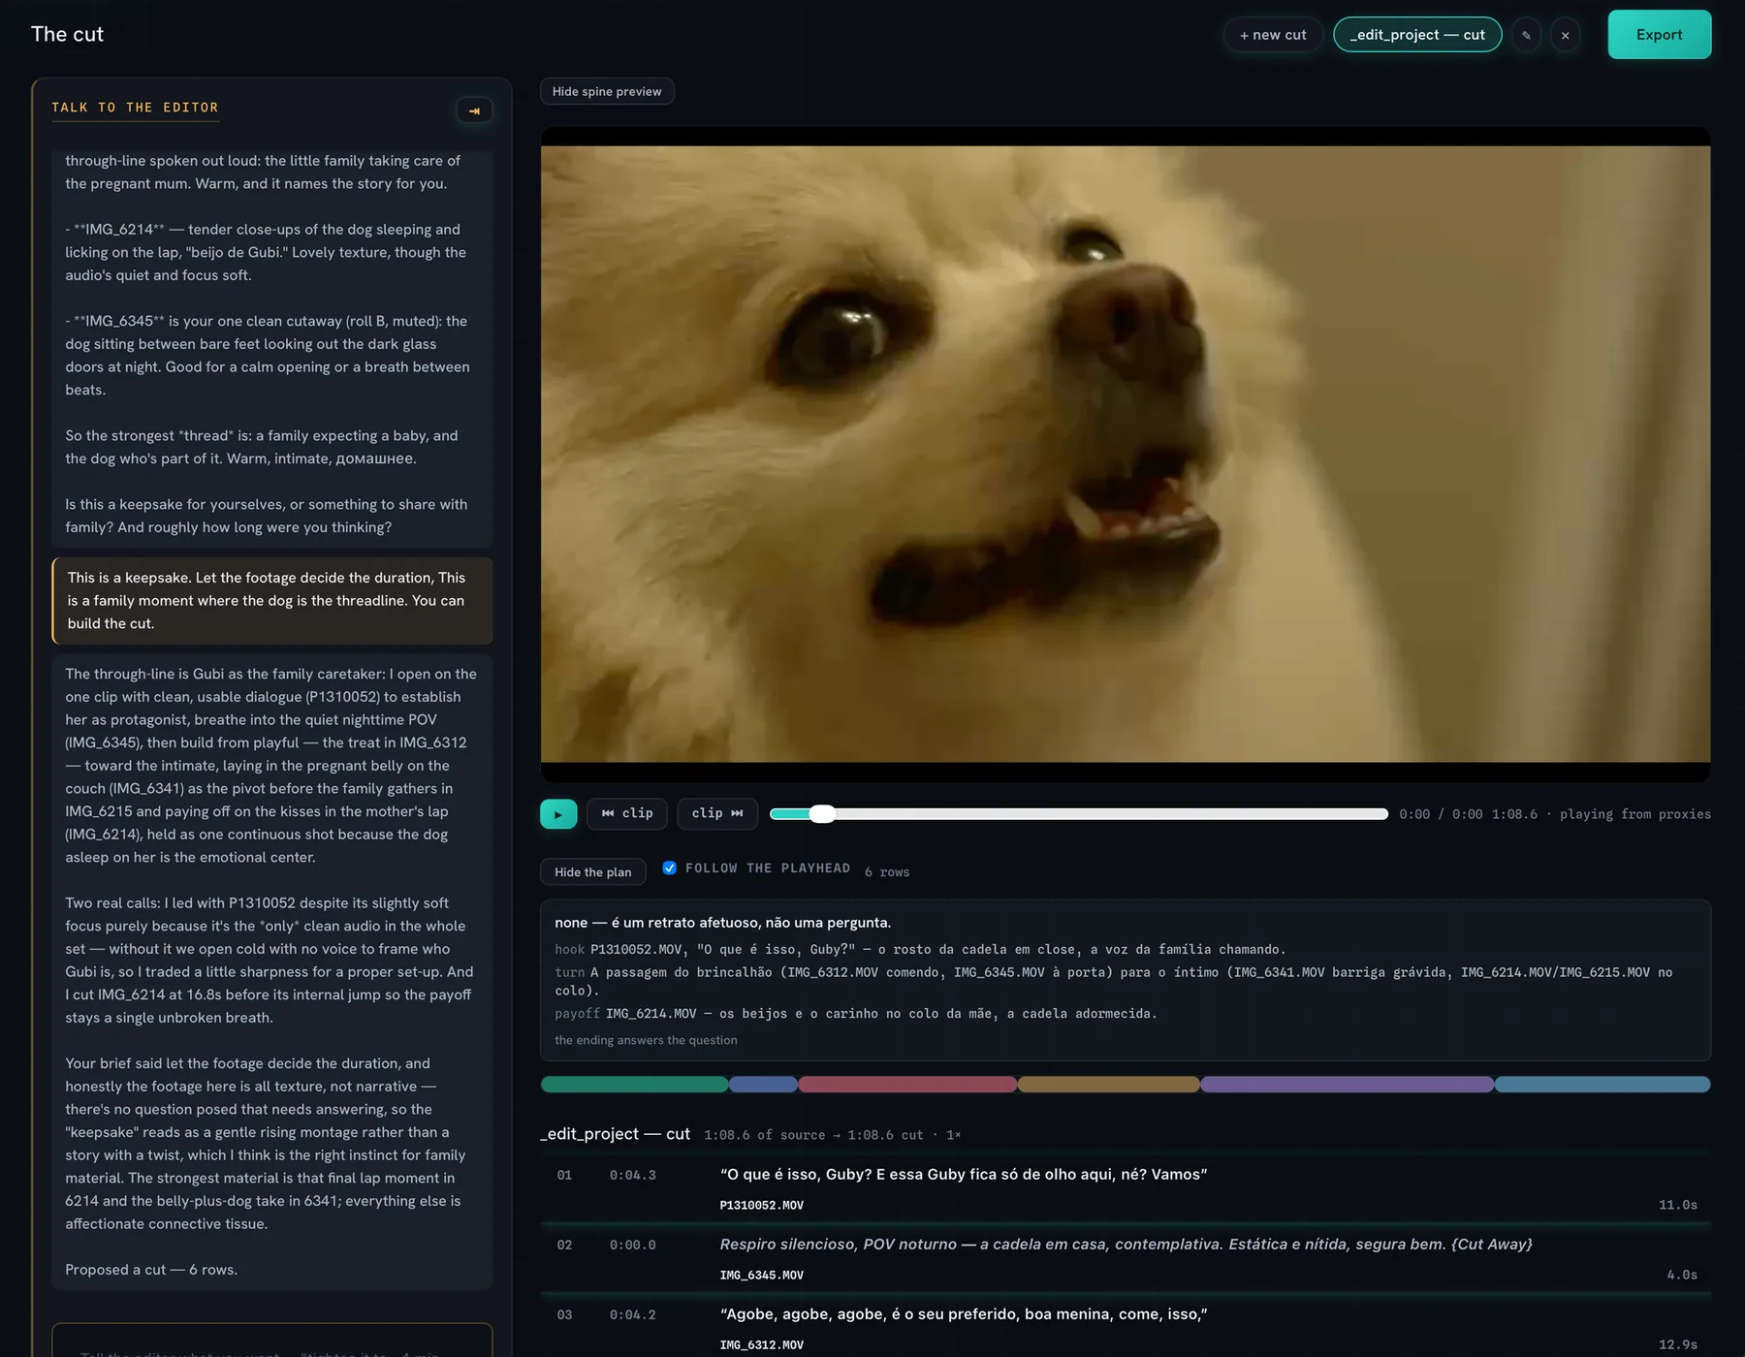
Task: Click the hook line in the plan
Action: coord(920,950)
